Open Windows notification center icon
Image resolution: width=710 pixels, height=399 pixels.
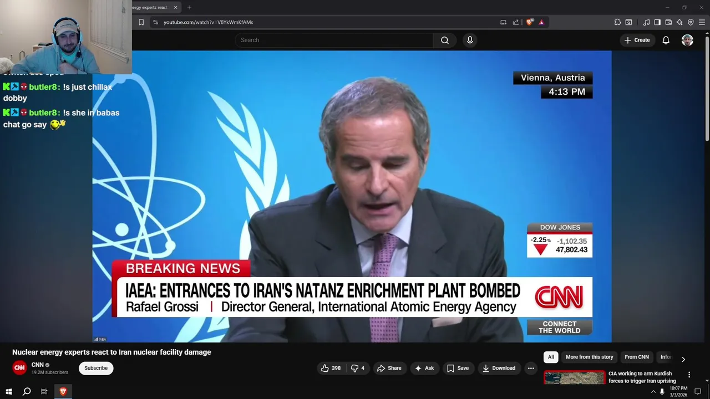point(698,392)
